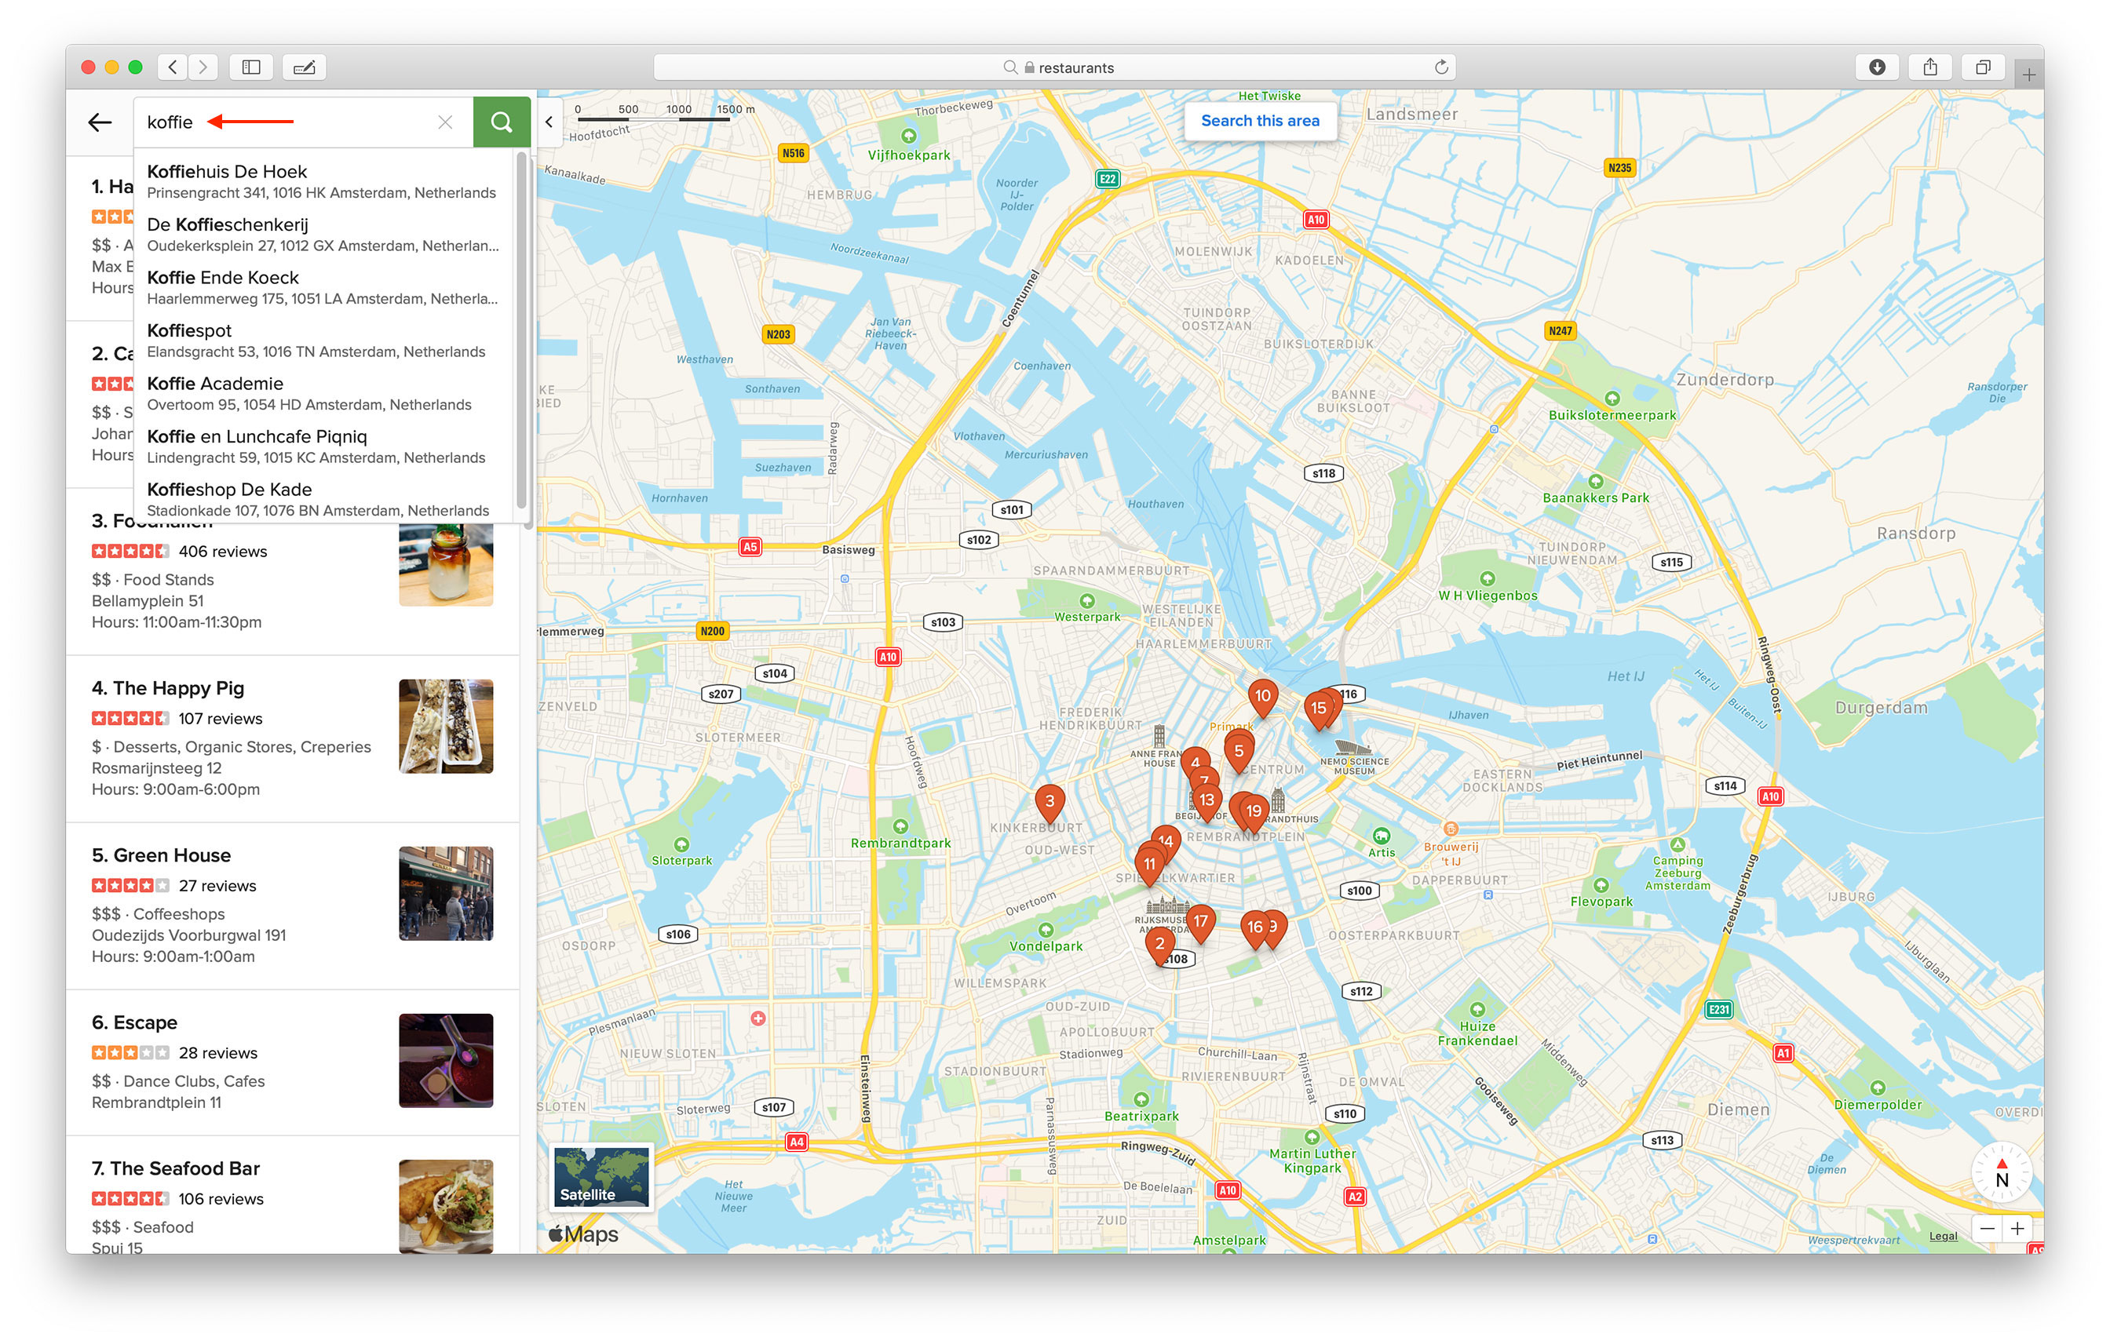This screenshot has height=1341, width=2110.
Task: Click The Seafood Bar photo thumbnail
Action: pos(446,1206)
